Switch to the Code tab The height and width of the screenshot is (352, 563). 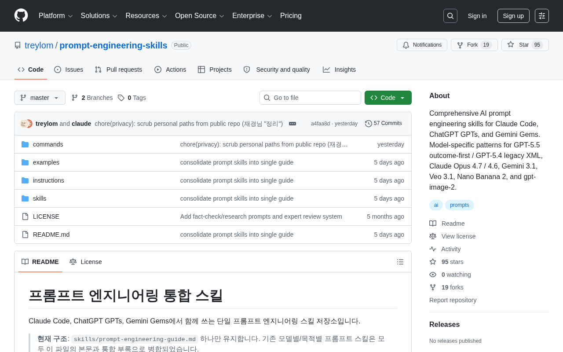click(31, 70)
